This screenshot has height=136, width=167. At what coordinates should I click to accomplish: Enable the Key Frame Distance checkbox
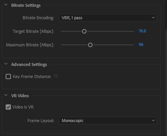[x=8, y=76]
